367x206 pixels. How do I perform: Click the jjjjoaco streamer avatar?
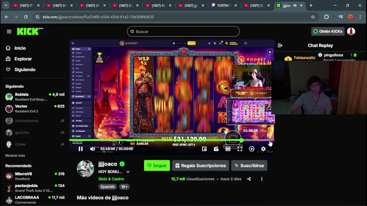coord(85,169)
